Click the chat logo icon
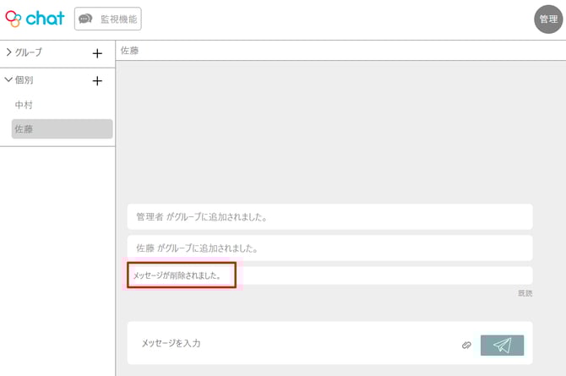Viewport: 566px width, 376px height. pos(13,19)
